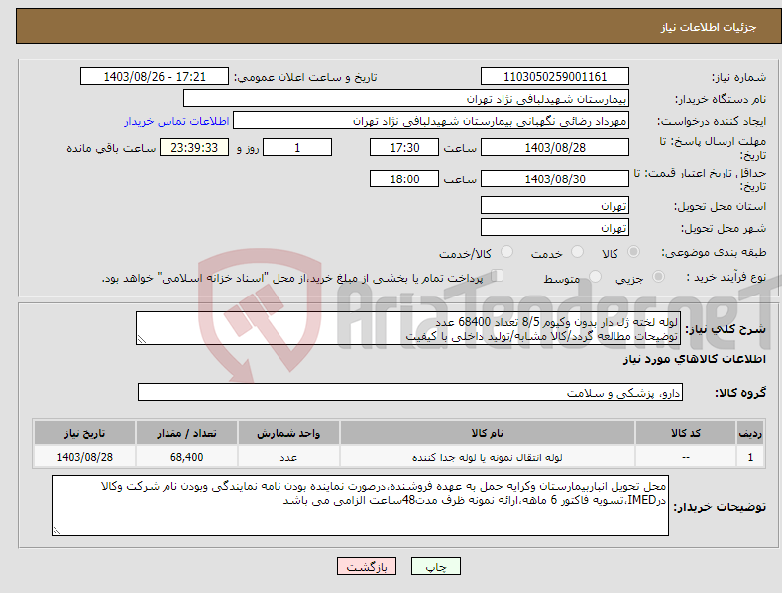The height and width of the screenshot is (593, 782).
Task: Click row number 1 cell
Action: point(750,457)
